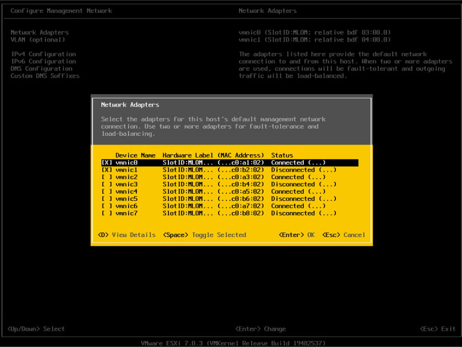The image size is (462, 347).
Task: Click device name vmnic5
Action: click(x=126, y=199)
